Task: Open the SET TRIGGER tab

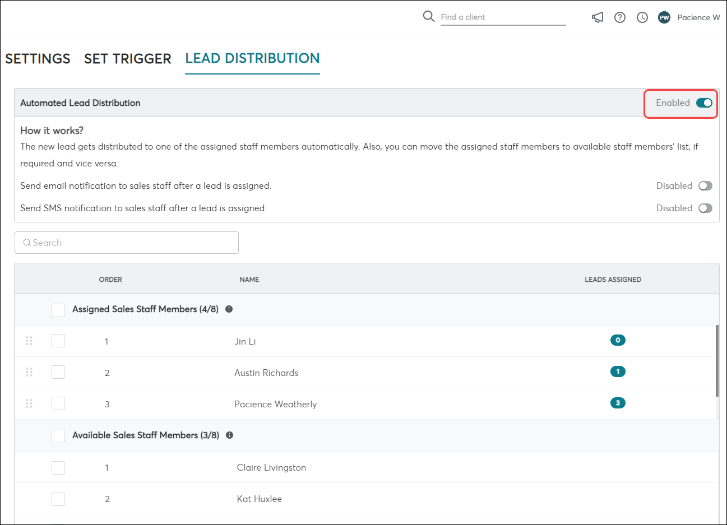Action: 127,59
